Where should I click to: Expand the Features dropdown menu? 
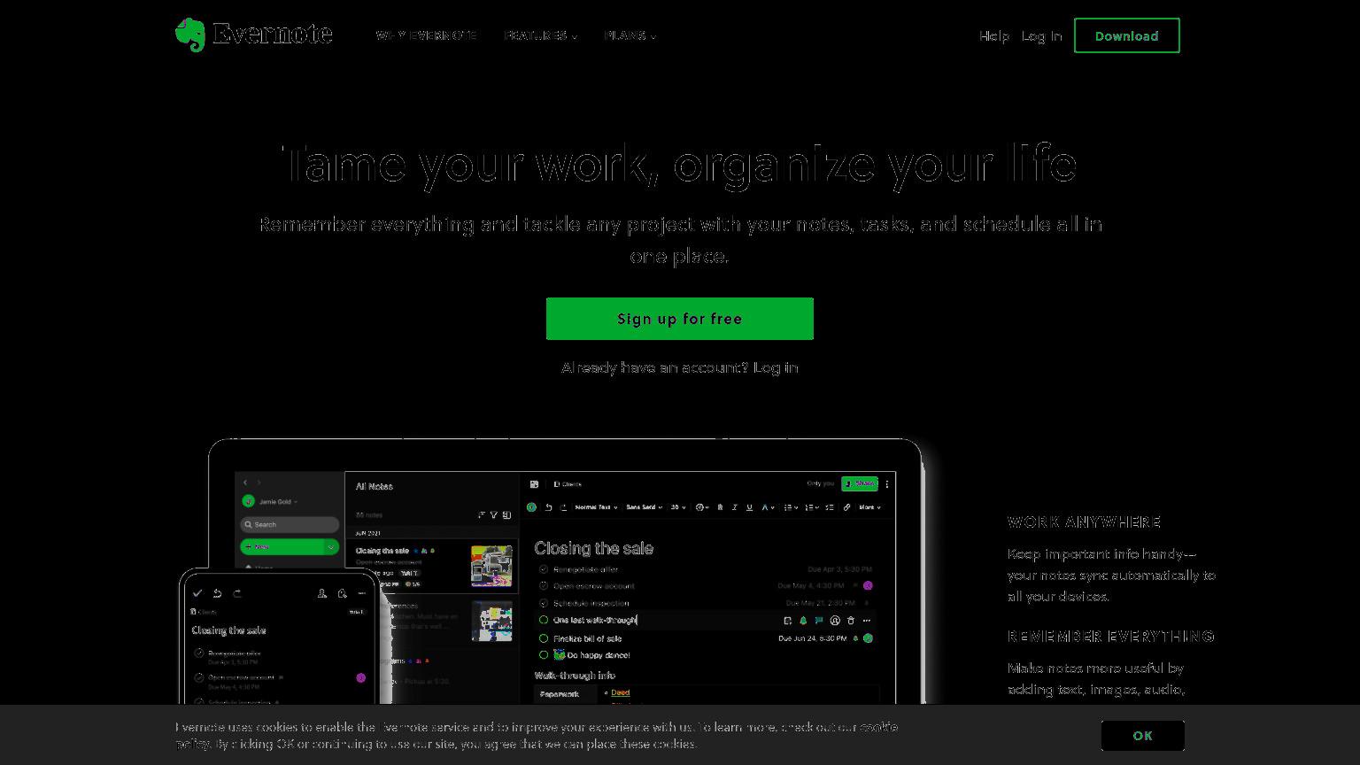pyautogui.click(x=540, y=35)
